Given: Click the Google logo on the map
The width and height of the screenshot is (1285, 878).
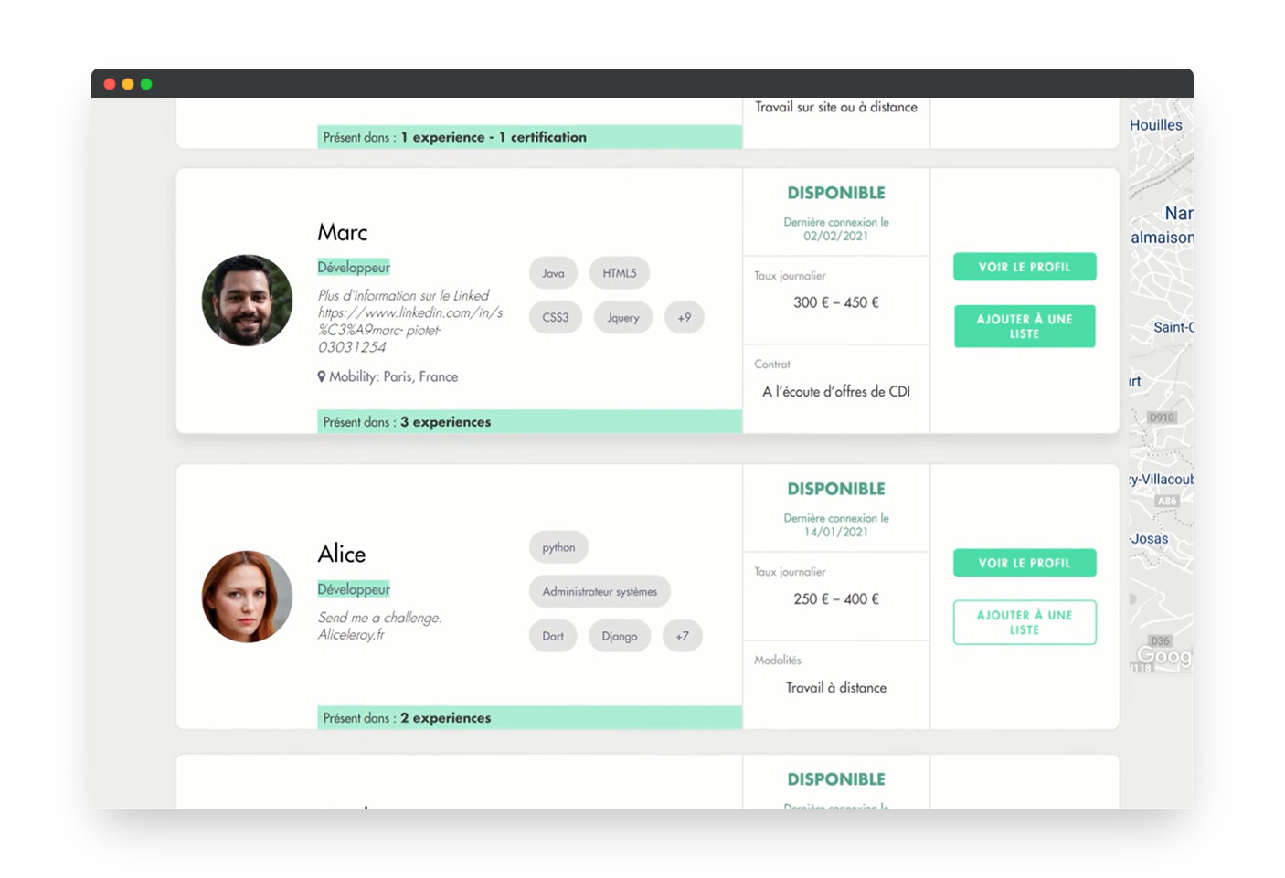Looking at the screenshot, I should pos(1165,656).
